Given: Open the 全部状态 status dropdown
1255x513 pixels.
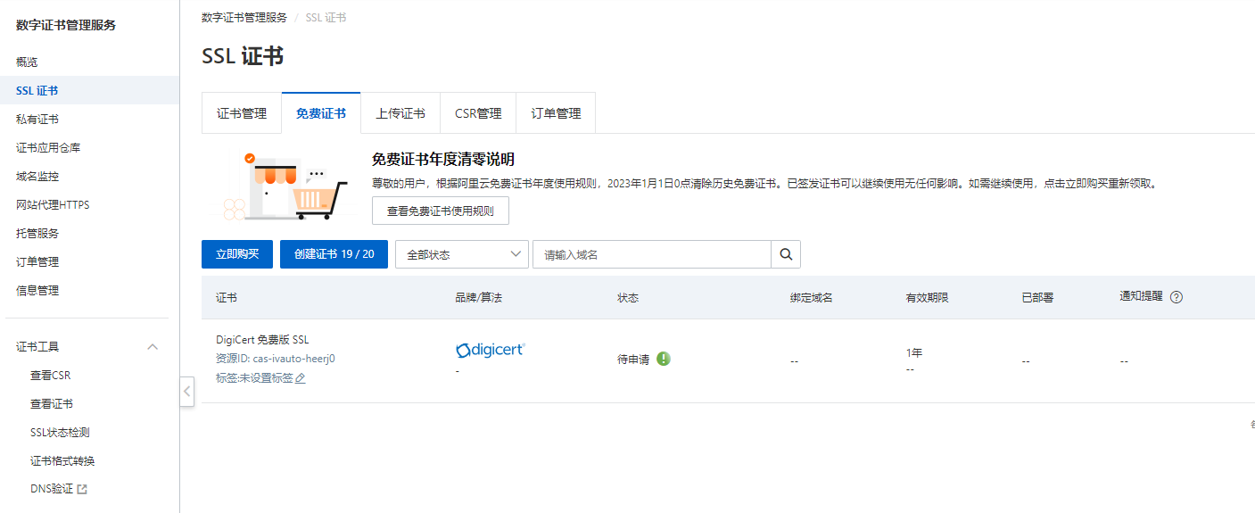Looking at the screenshot, I should [x=462, y=254].
